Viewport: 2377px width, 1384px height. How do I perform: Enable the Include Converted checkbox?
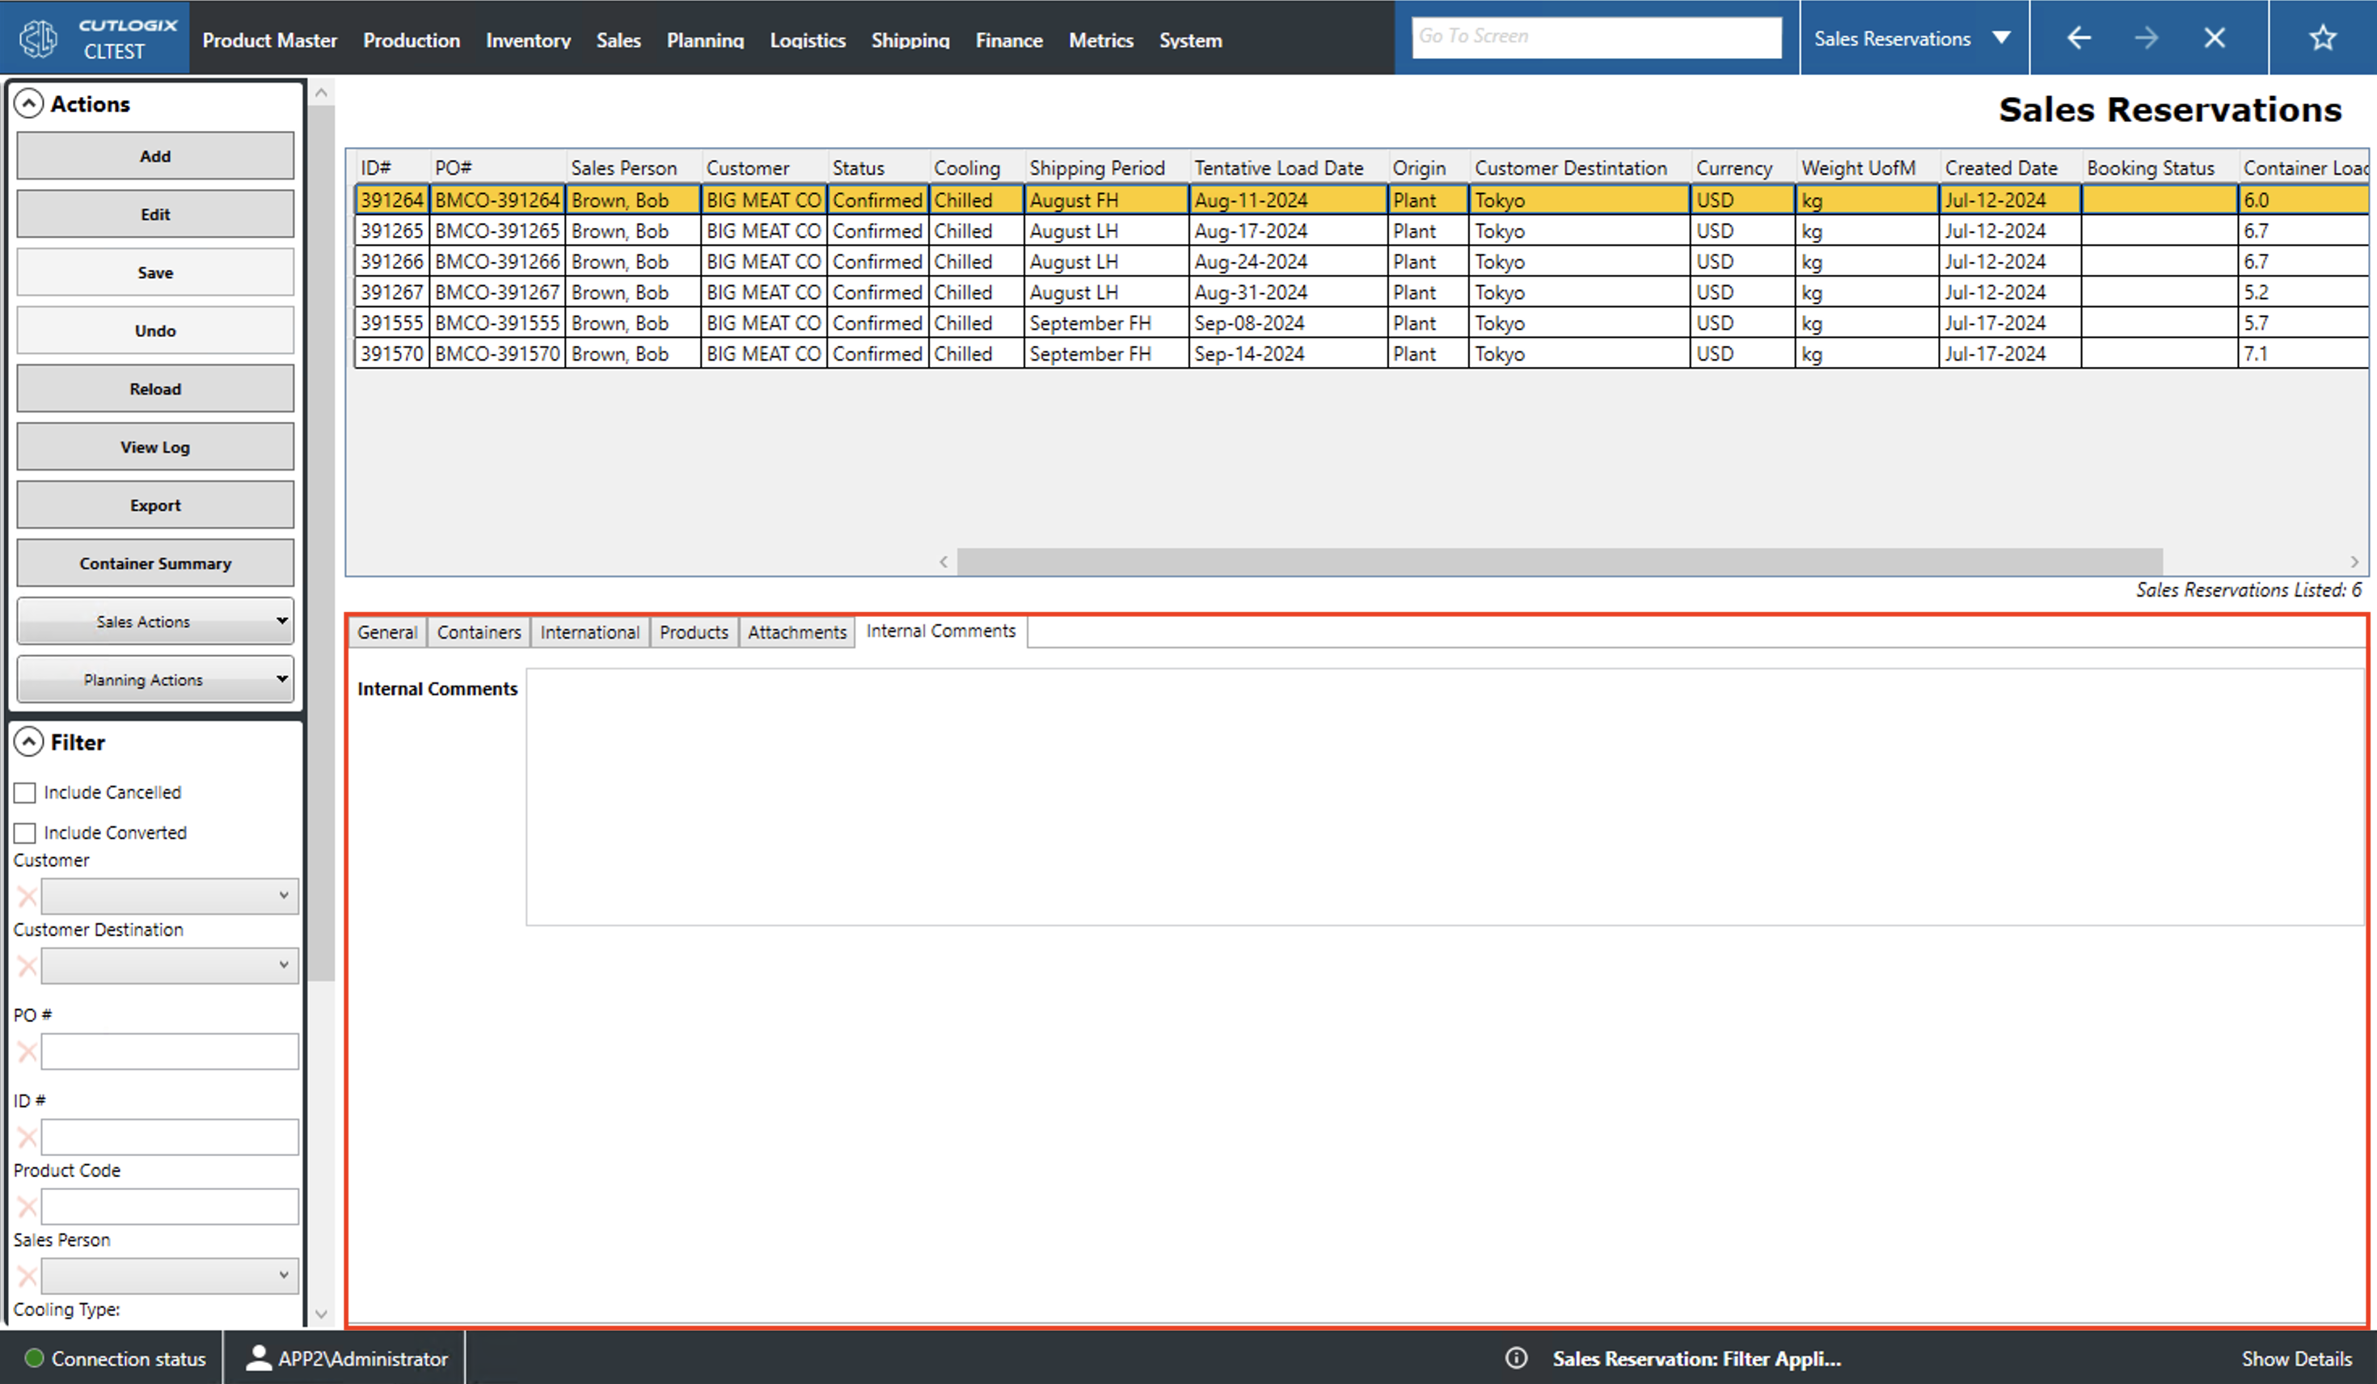click(x=24, y=832)
